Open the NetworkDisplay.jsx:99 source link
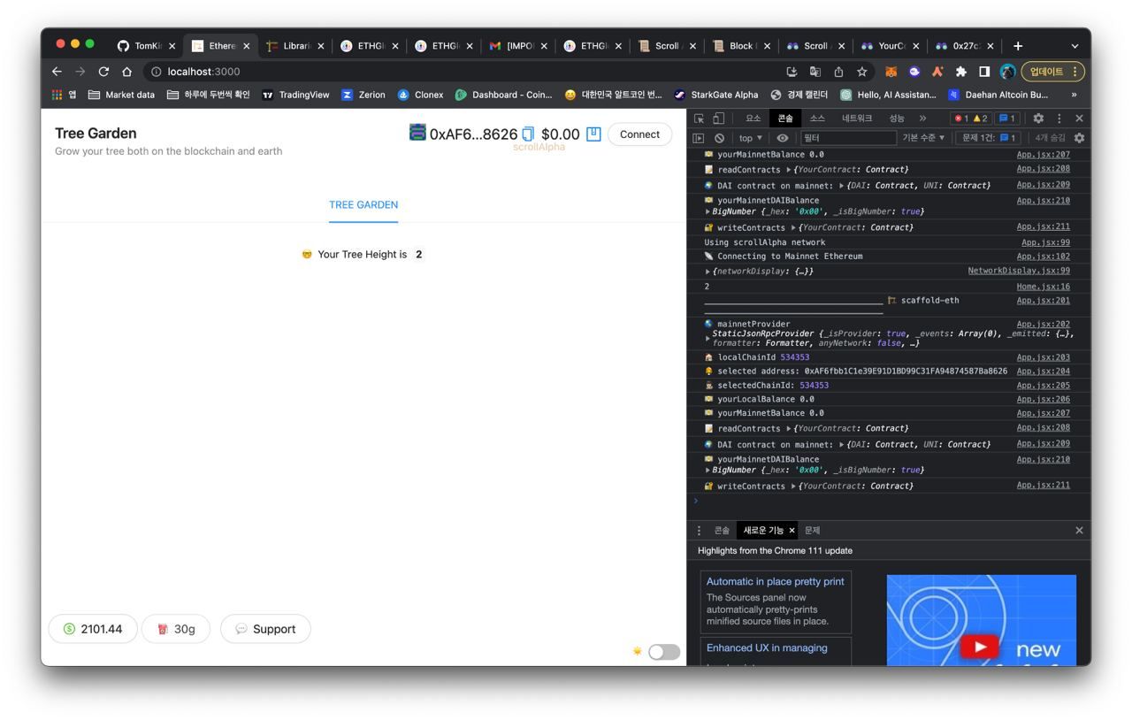Image resolution: width=1132 pixels, height=720 pixels. 1019,271
